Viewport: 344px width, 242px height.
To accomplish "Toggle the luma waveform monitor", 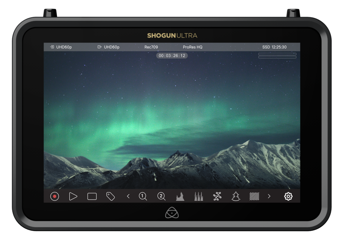I will [x=180, y=196].
